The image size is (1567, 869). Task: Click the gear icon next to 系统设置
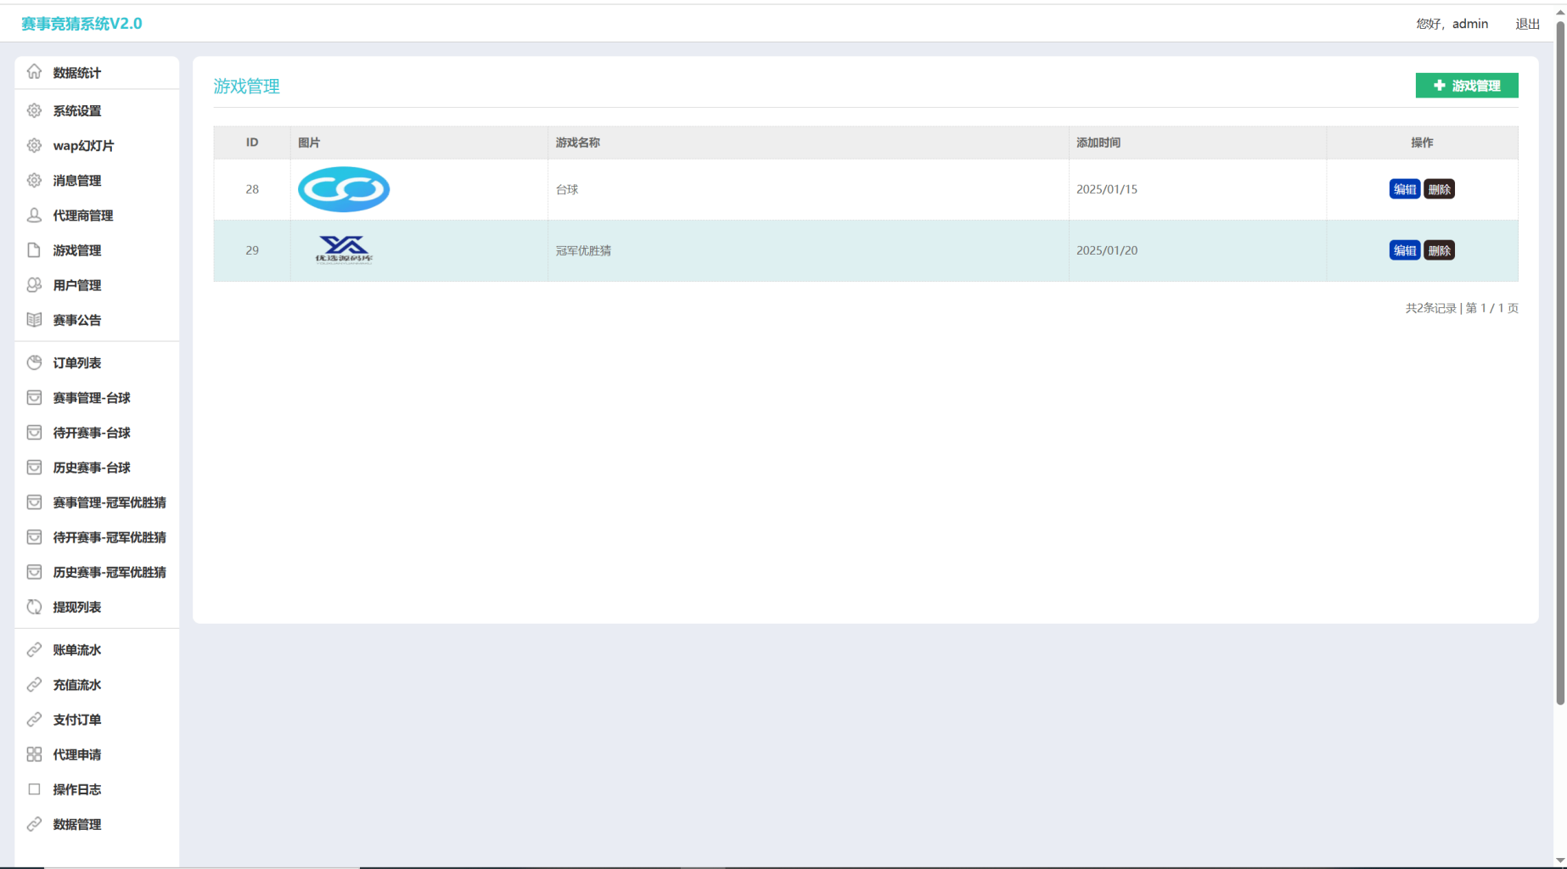point(34,110)
